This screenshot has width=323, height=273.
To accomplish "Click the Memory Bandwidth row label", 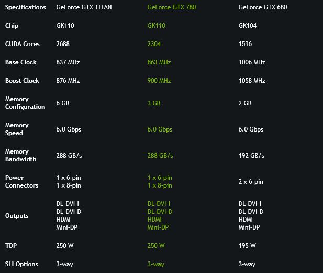I will coord(20,155).
